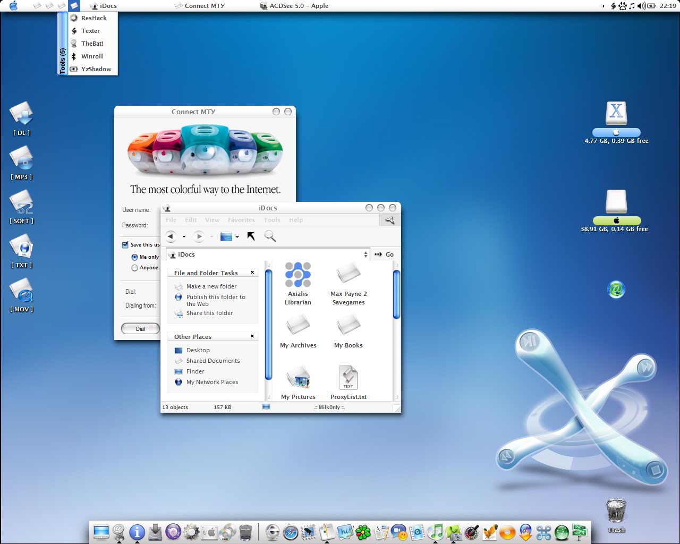Click the iDocs file list scrollbar thumb

[396, 295]
